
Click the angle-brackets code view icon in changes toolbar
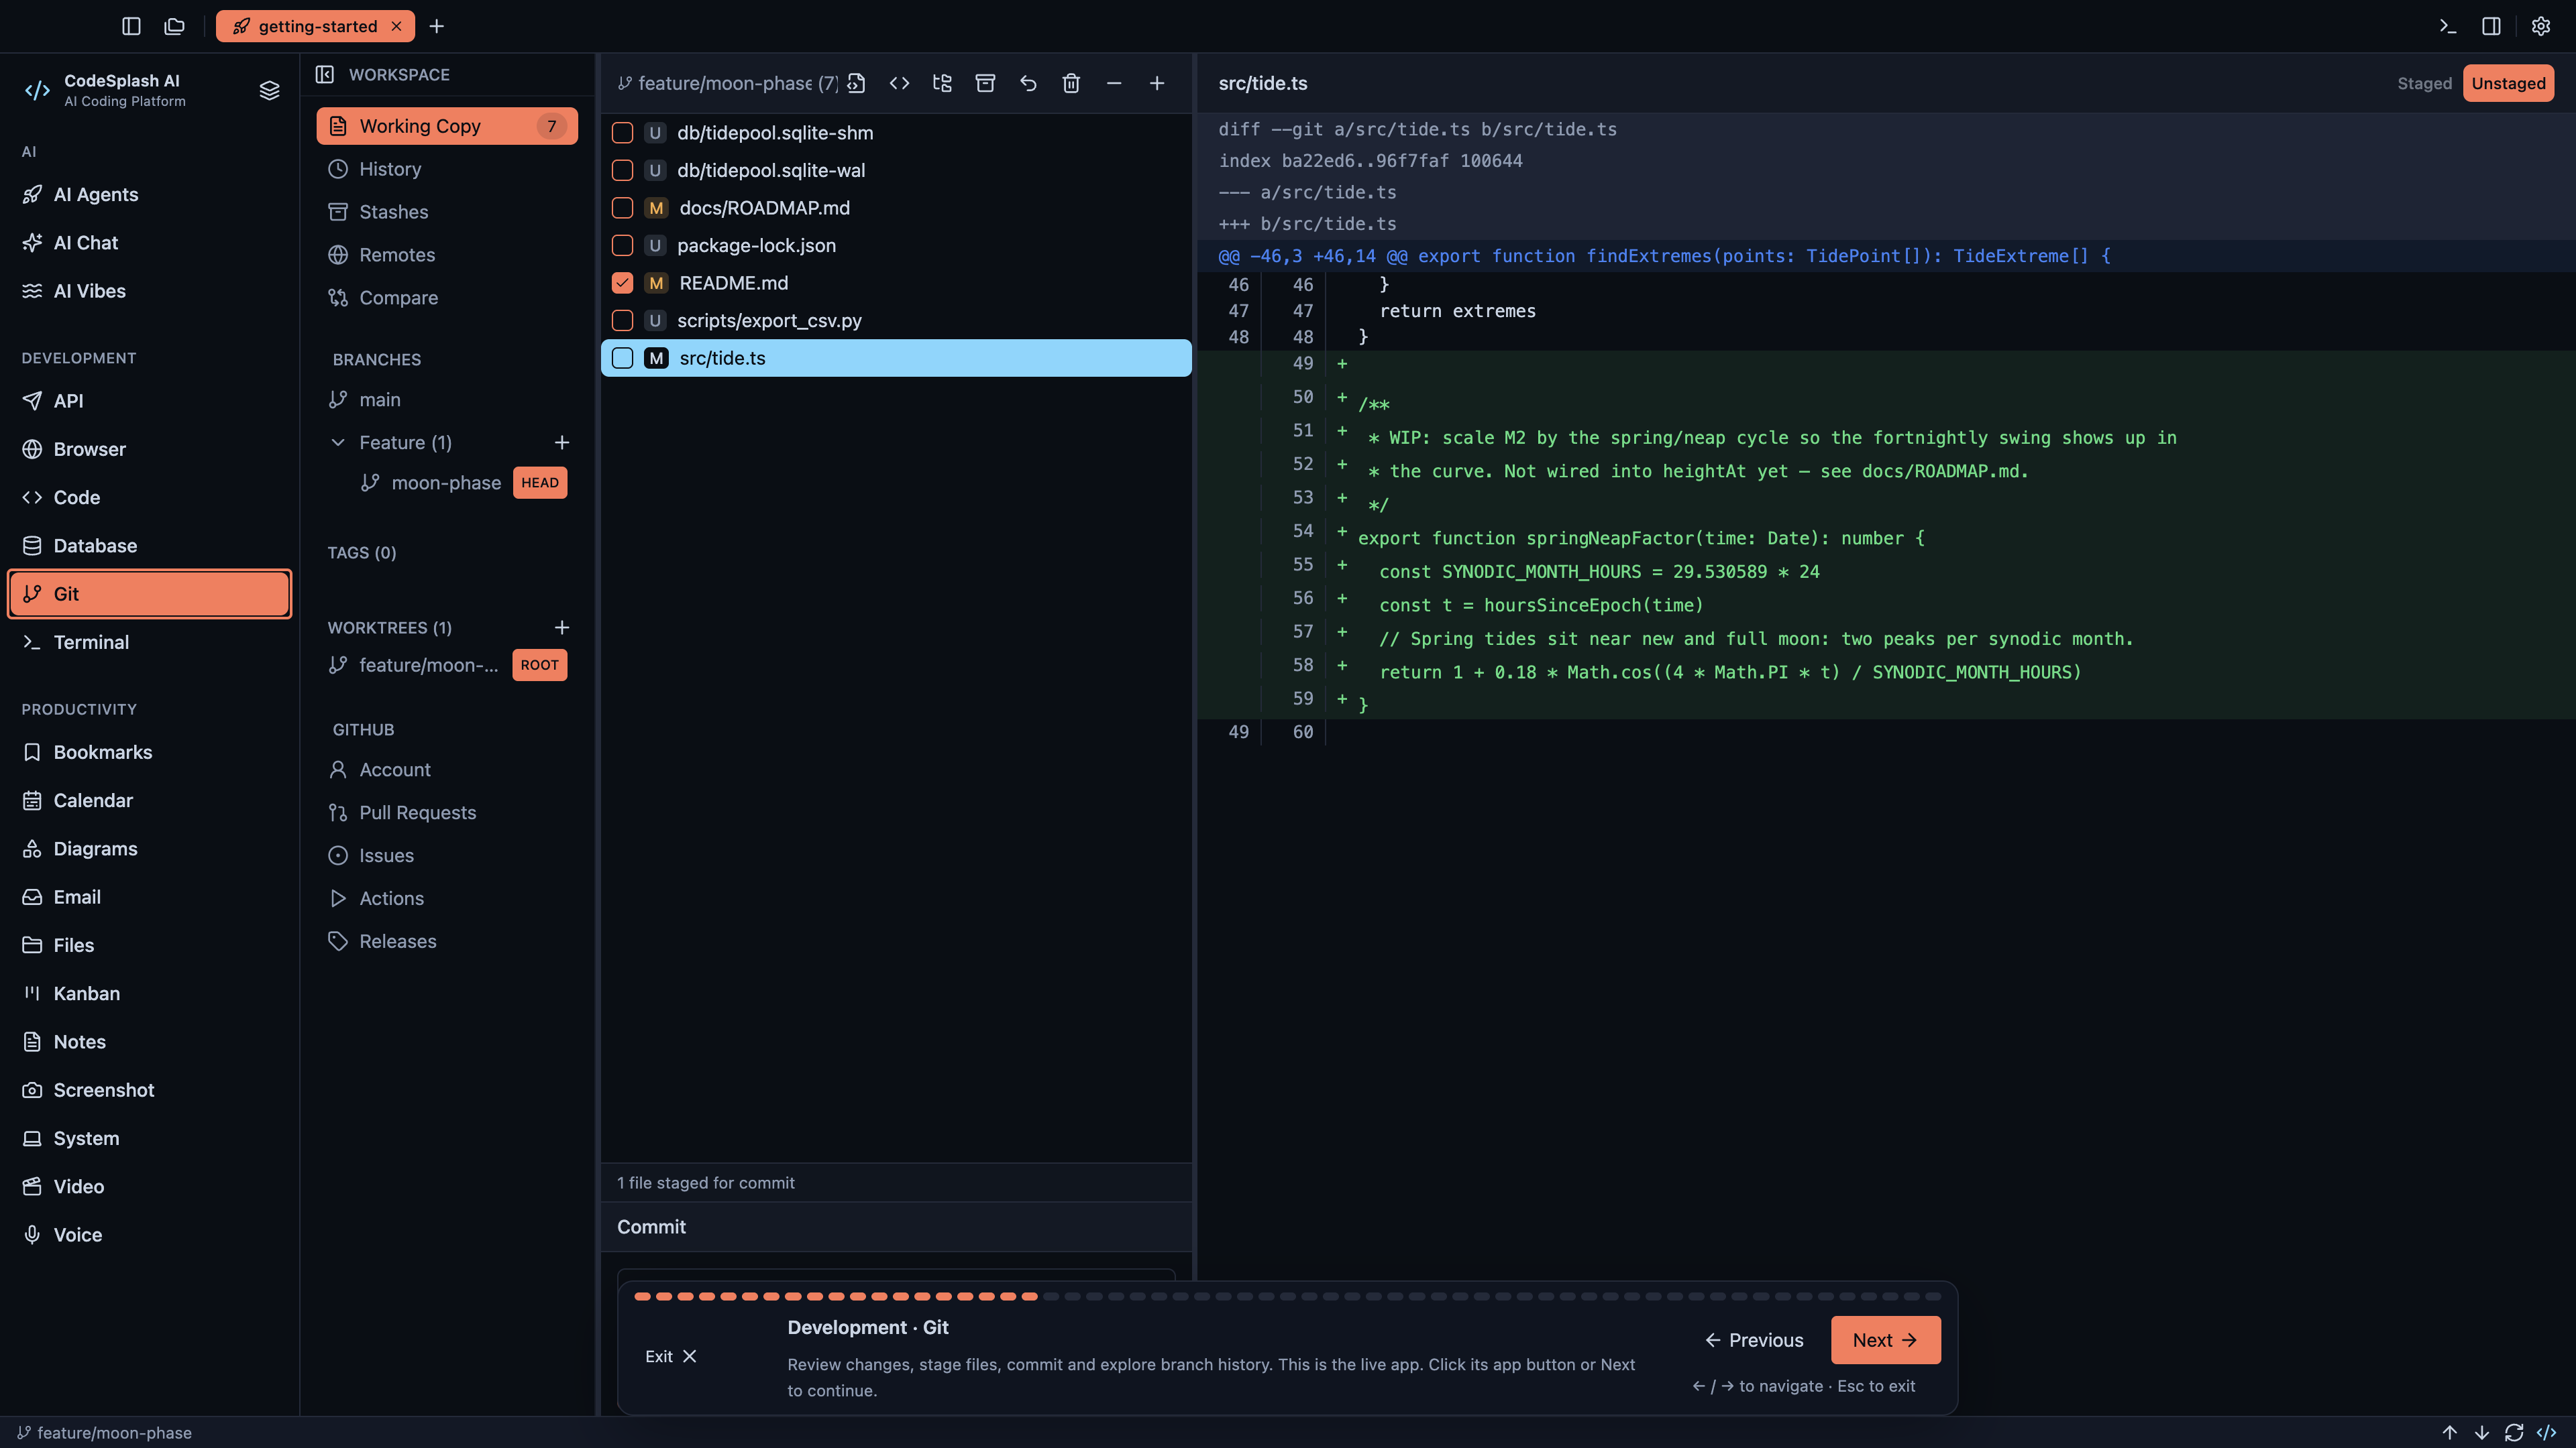899,83
